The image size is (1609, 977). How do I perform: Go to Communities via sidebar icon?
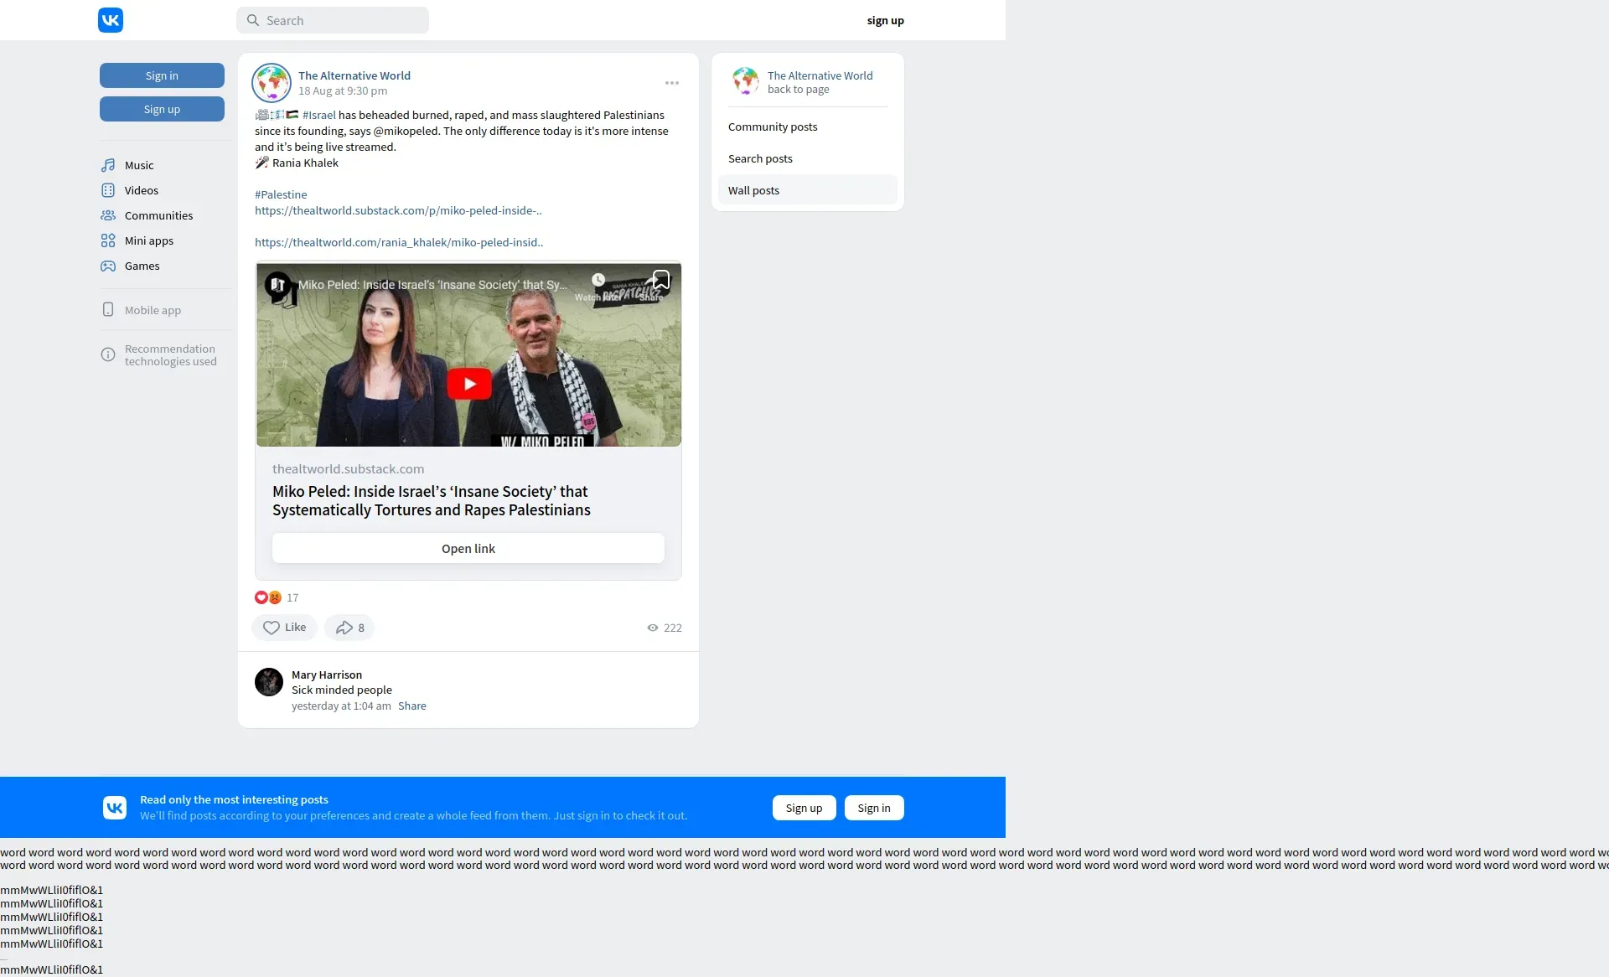click(108, 215)
